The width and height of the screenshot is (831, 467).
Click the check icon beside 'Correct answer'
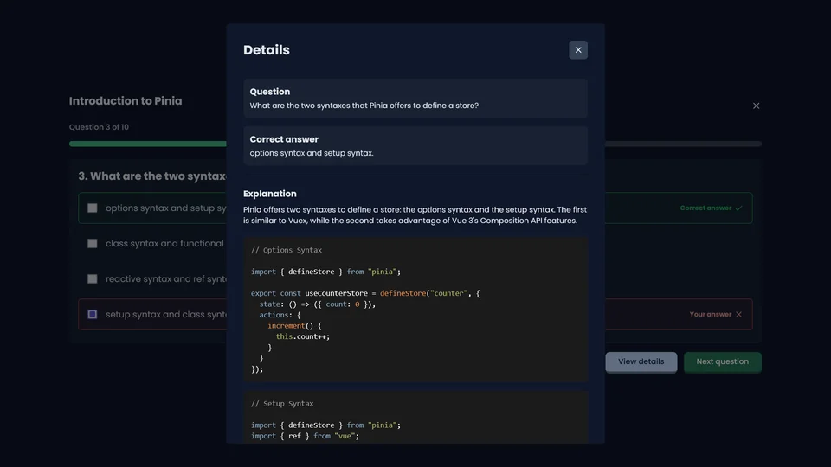pyautogui.click(x=738, y=208)
